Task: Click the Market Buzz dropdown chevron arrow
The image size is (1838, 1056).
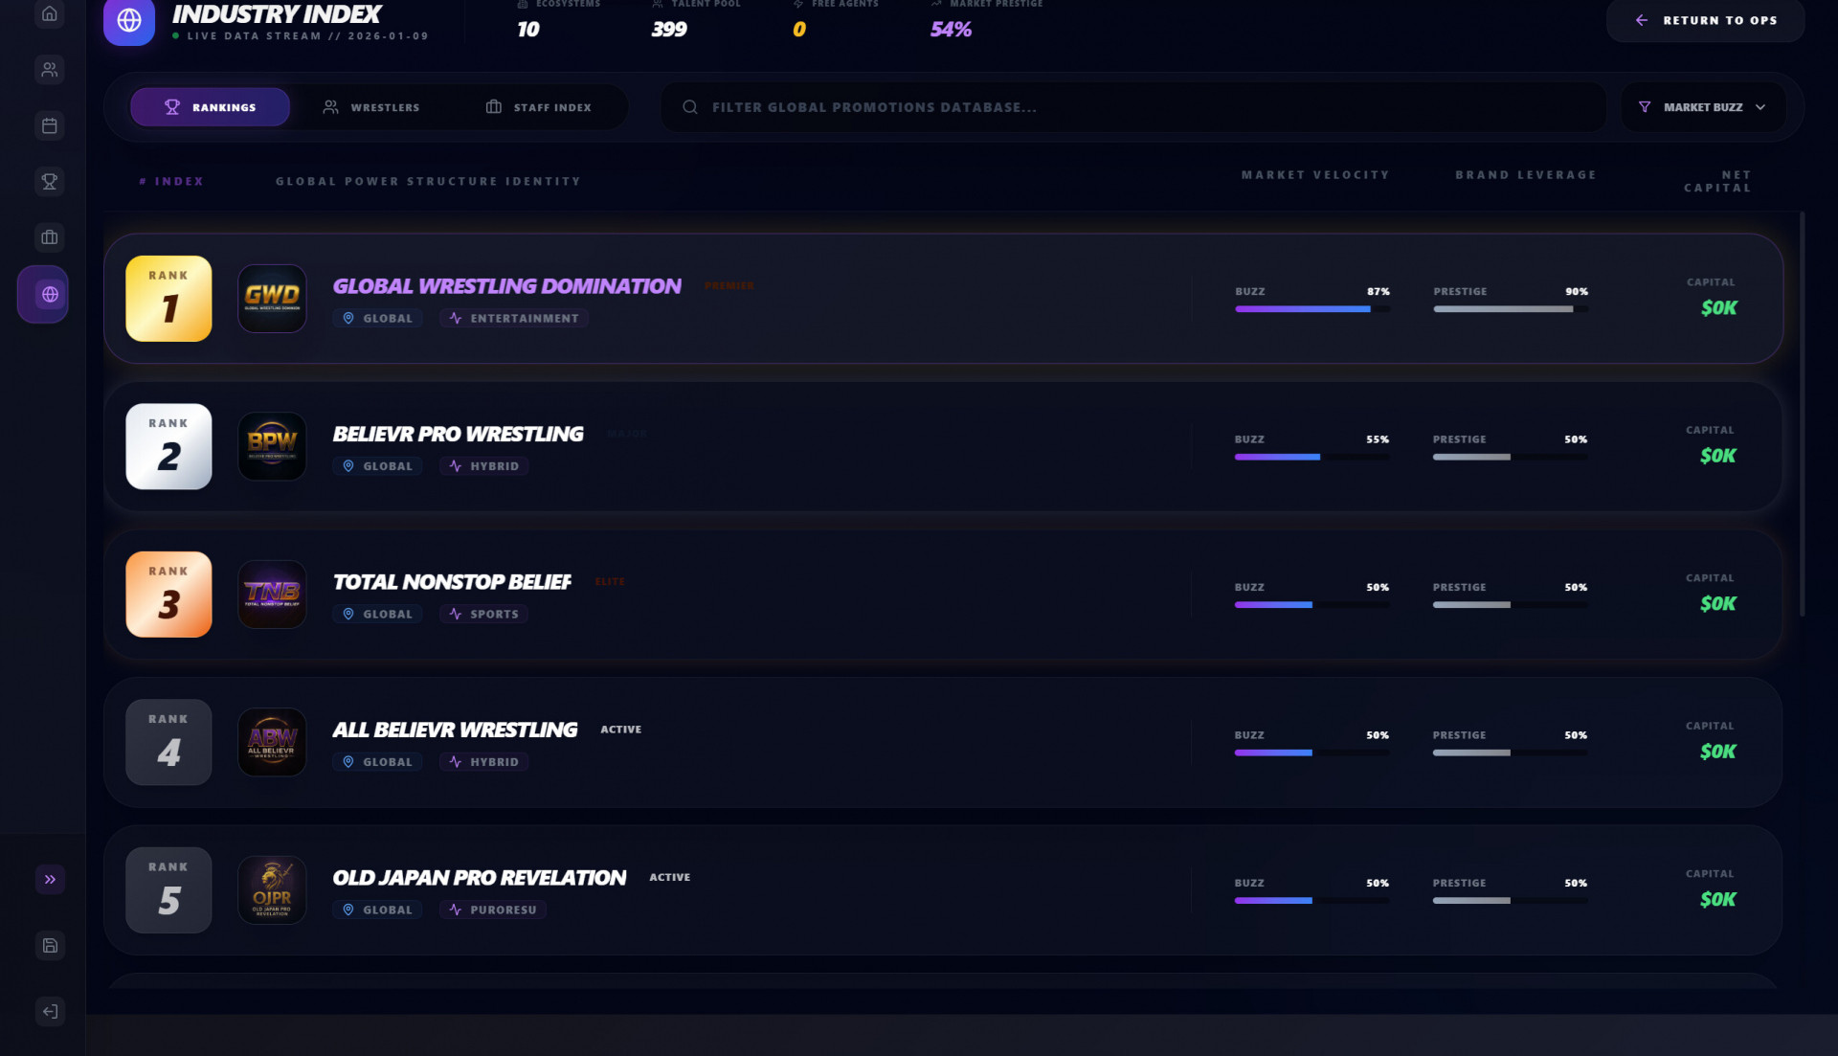Action: [1760, 107]
